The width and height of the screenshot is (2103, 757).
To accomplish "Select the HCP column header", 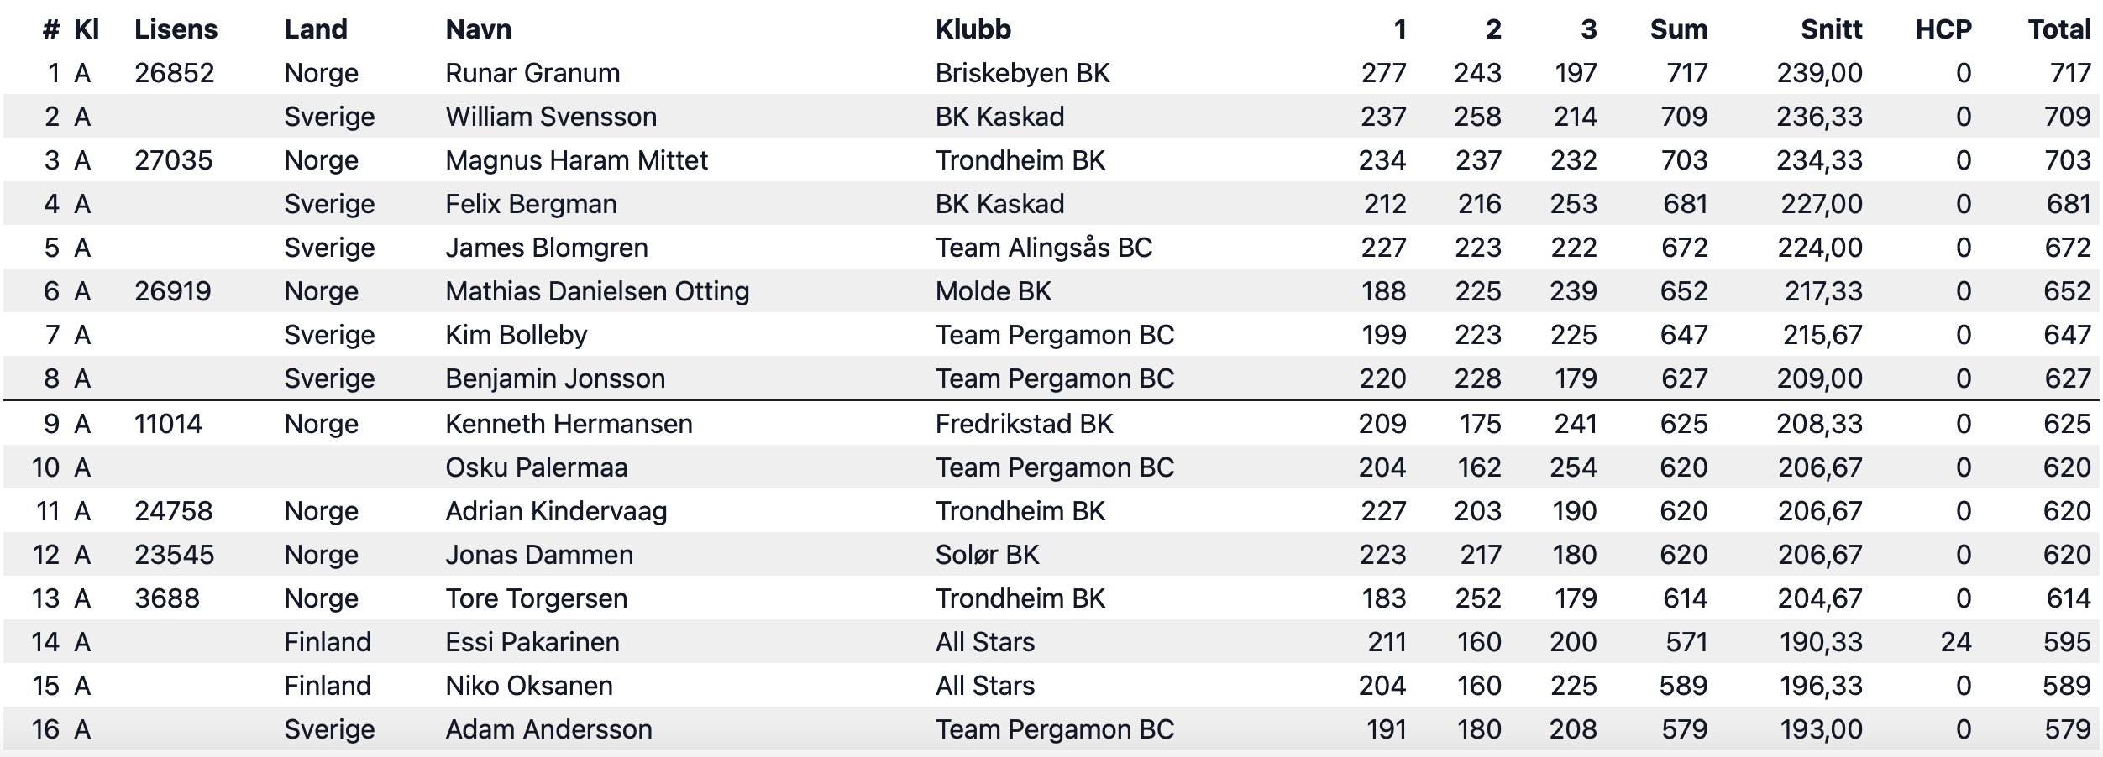I will (1943, 29).
